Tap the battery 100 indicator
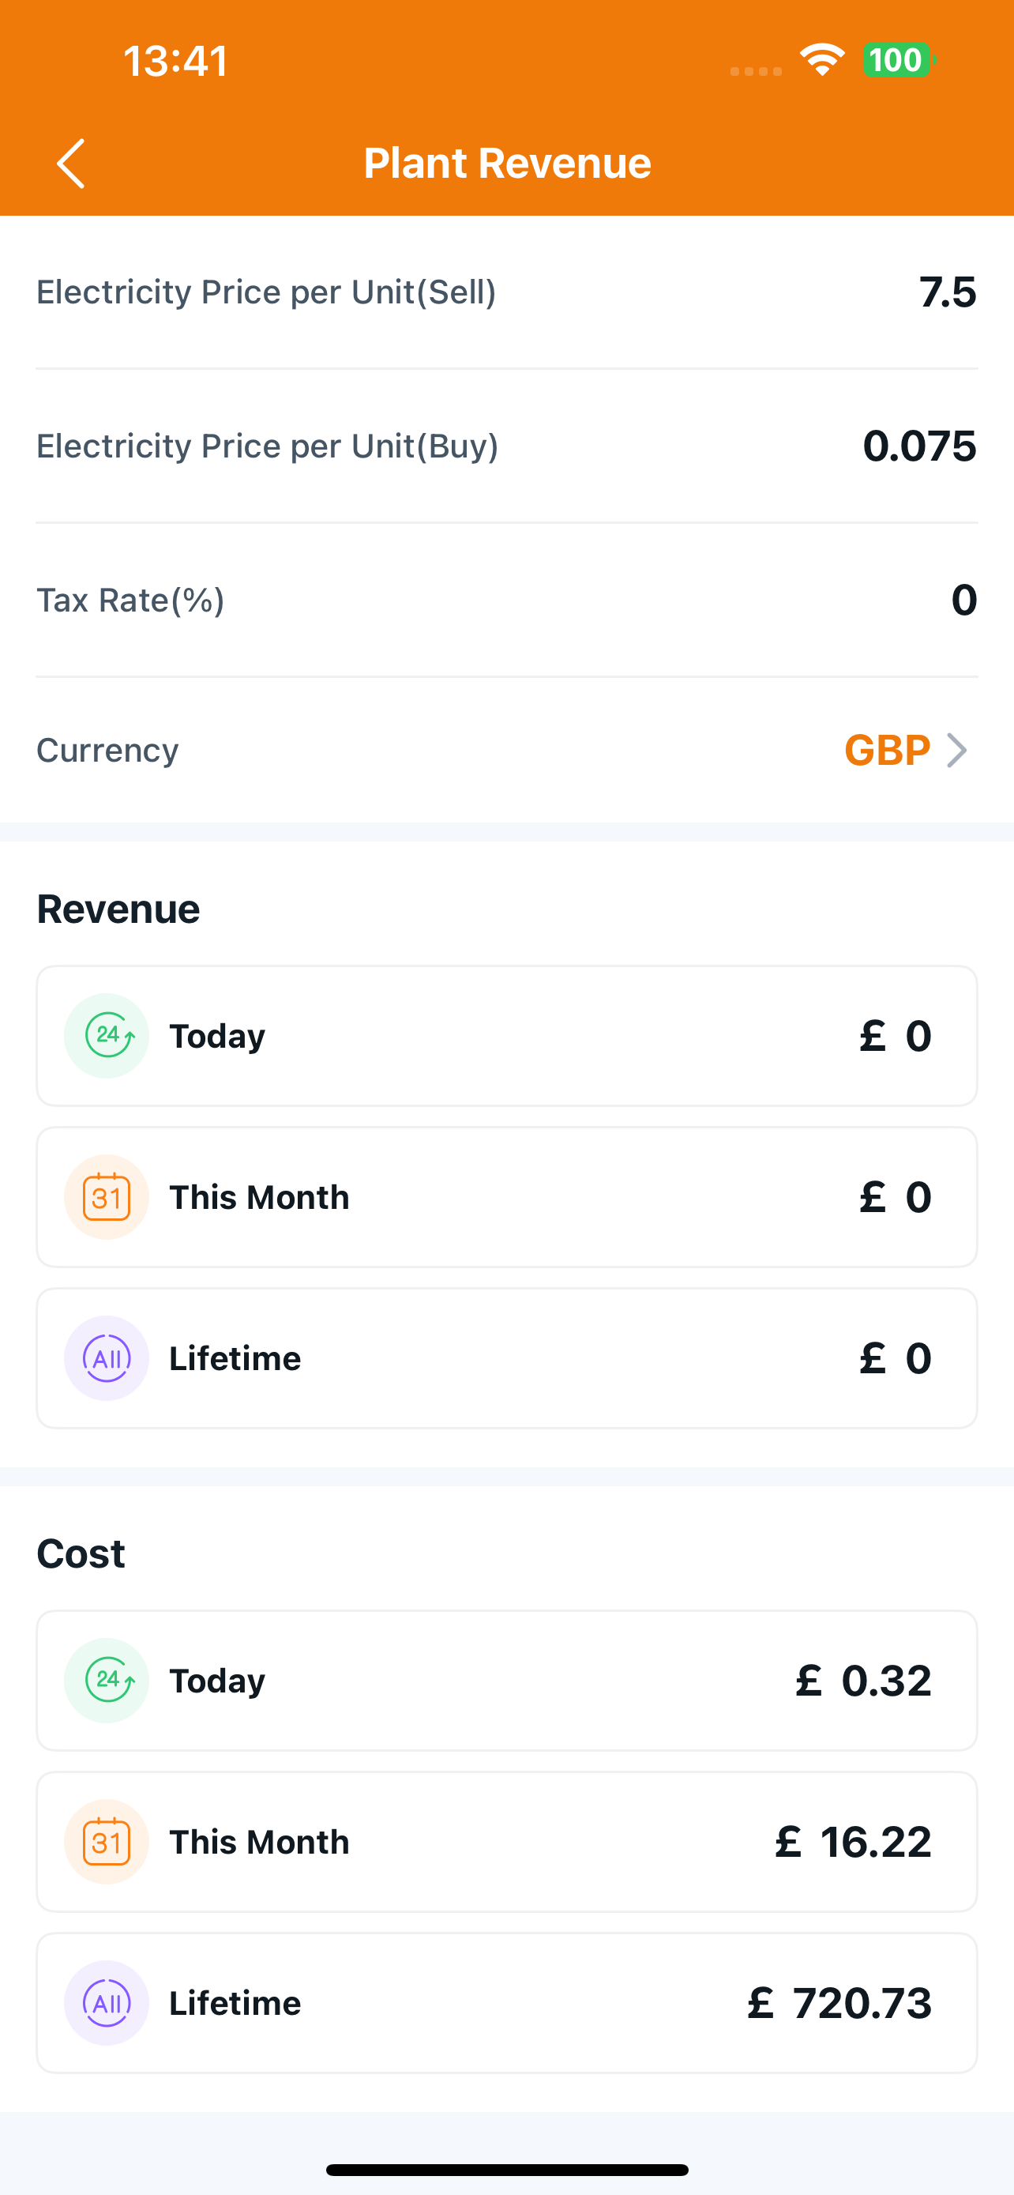This screenshot has width=1014, height=2195. click(x=898, y=59)
